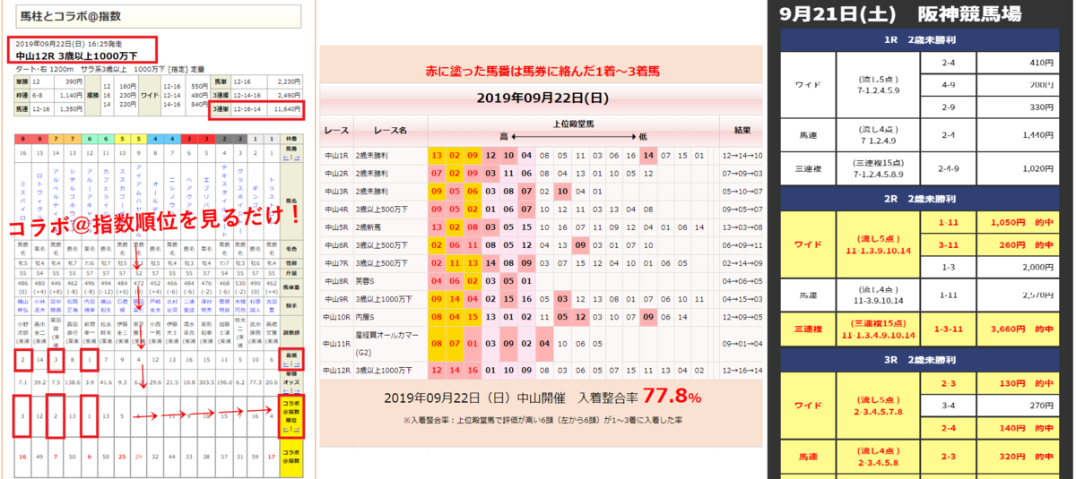Click the 410円 payout in 1R ワイド
The width and height of the screenshot is (1076, 479).
(1042, 63)
